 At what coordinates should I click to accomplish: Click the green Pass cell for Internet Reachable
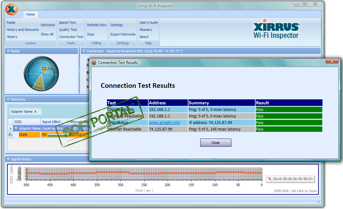pyautogui.click(x=289, y=129)
